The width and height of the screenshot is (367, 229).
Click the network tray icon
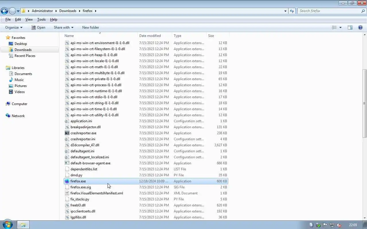click(x=332, y=225)
